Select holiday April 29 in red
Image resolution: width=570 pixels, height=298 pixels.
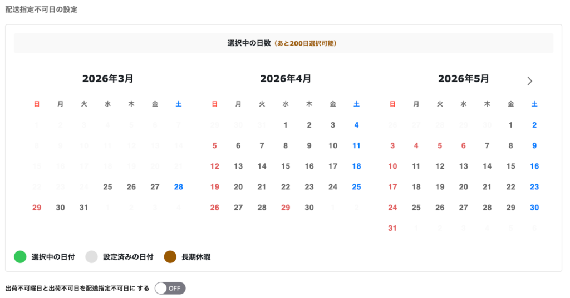286,208
